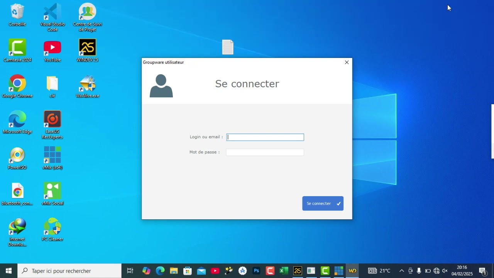
Task: Select the Google Chrome desktop shortcut
Action: pos(17,86)
